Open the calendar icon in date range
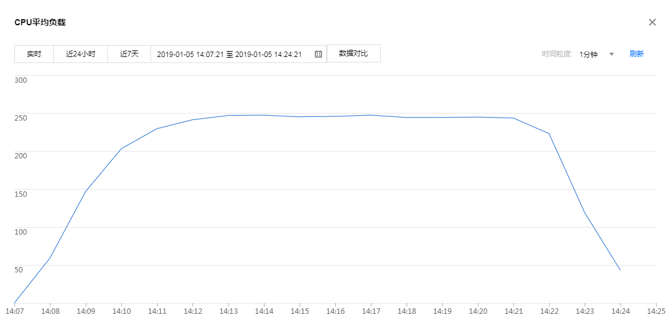The width and height of the screenshot is (671, 330). click(318, 54)
